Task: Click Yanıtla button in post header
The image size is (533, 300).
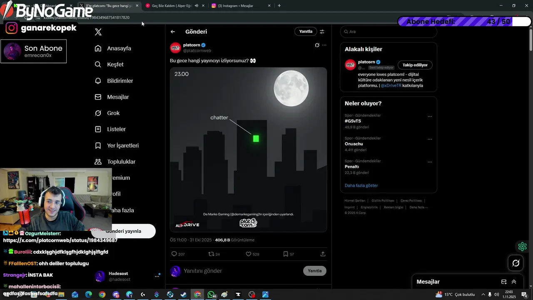Action: click(306, 32)
